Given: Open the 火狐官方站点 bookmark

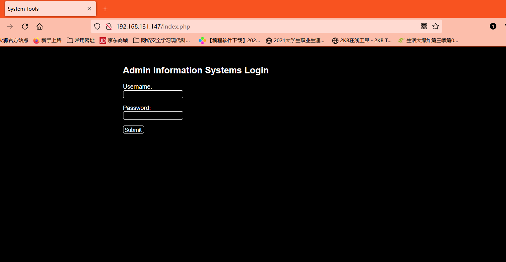Looking at the screenshot, I should [14, 41].
